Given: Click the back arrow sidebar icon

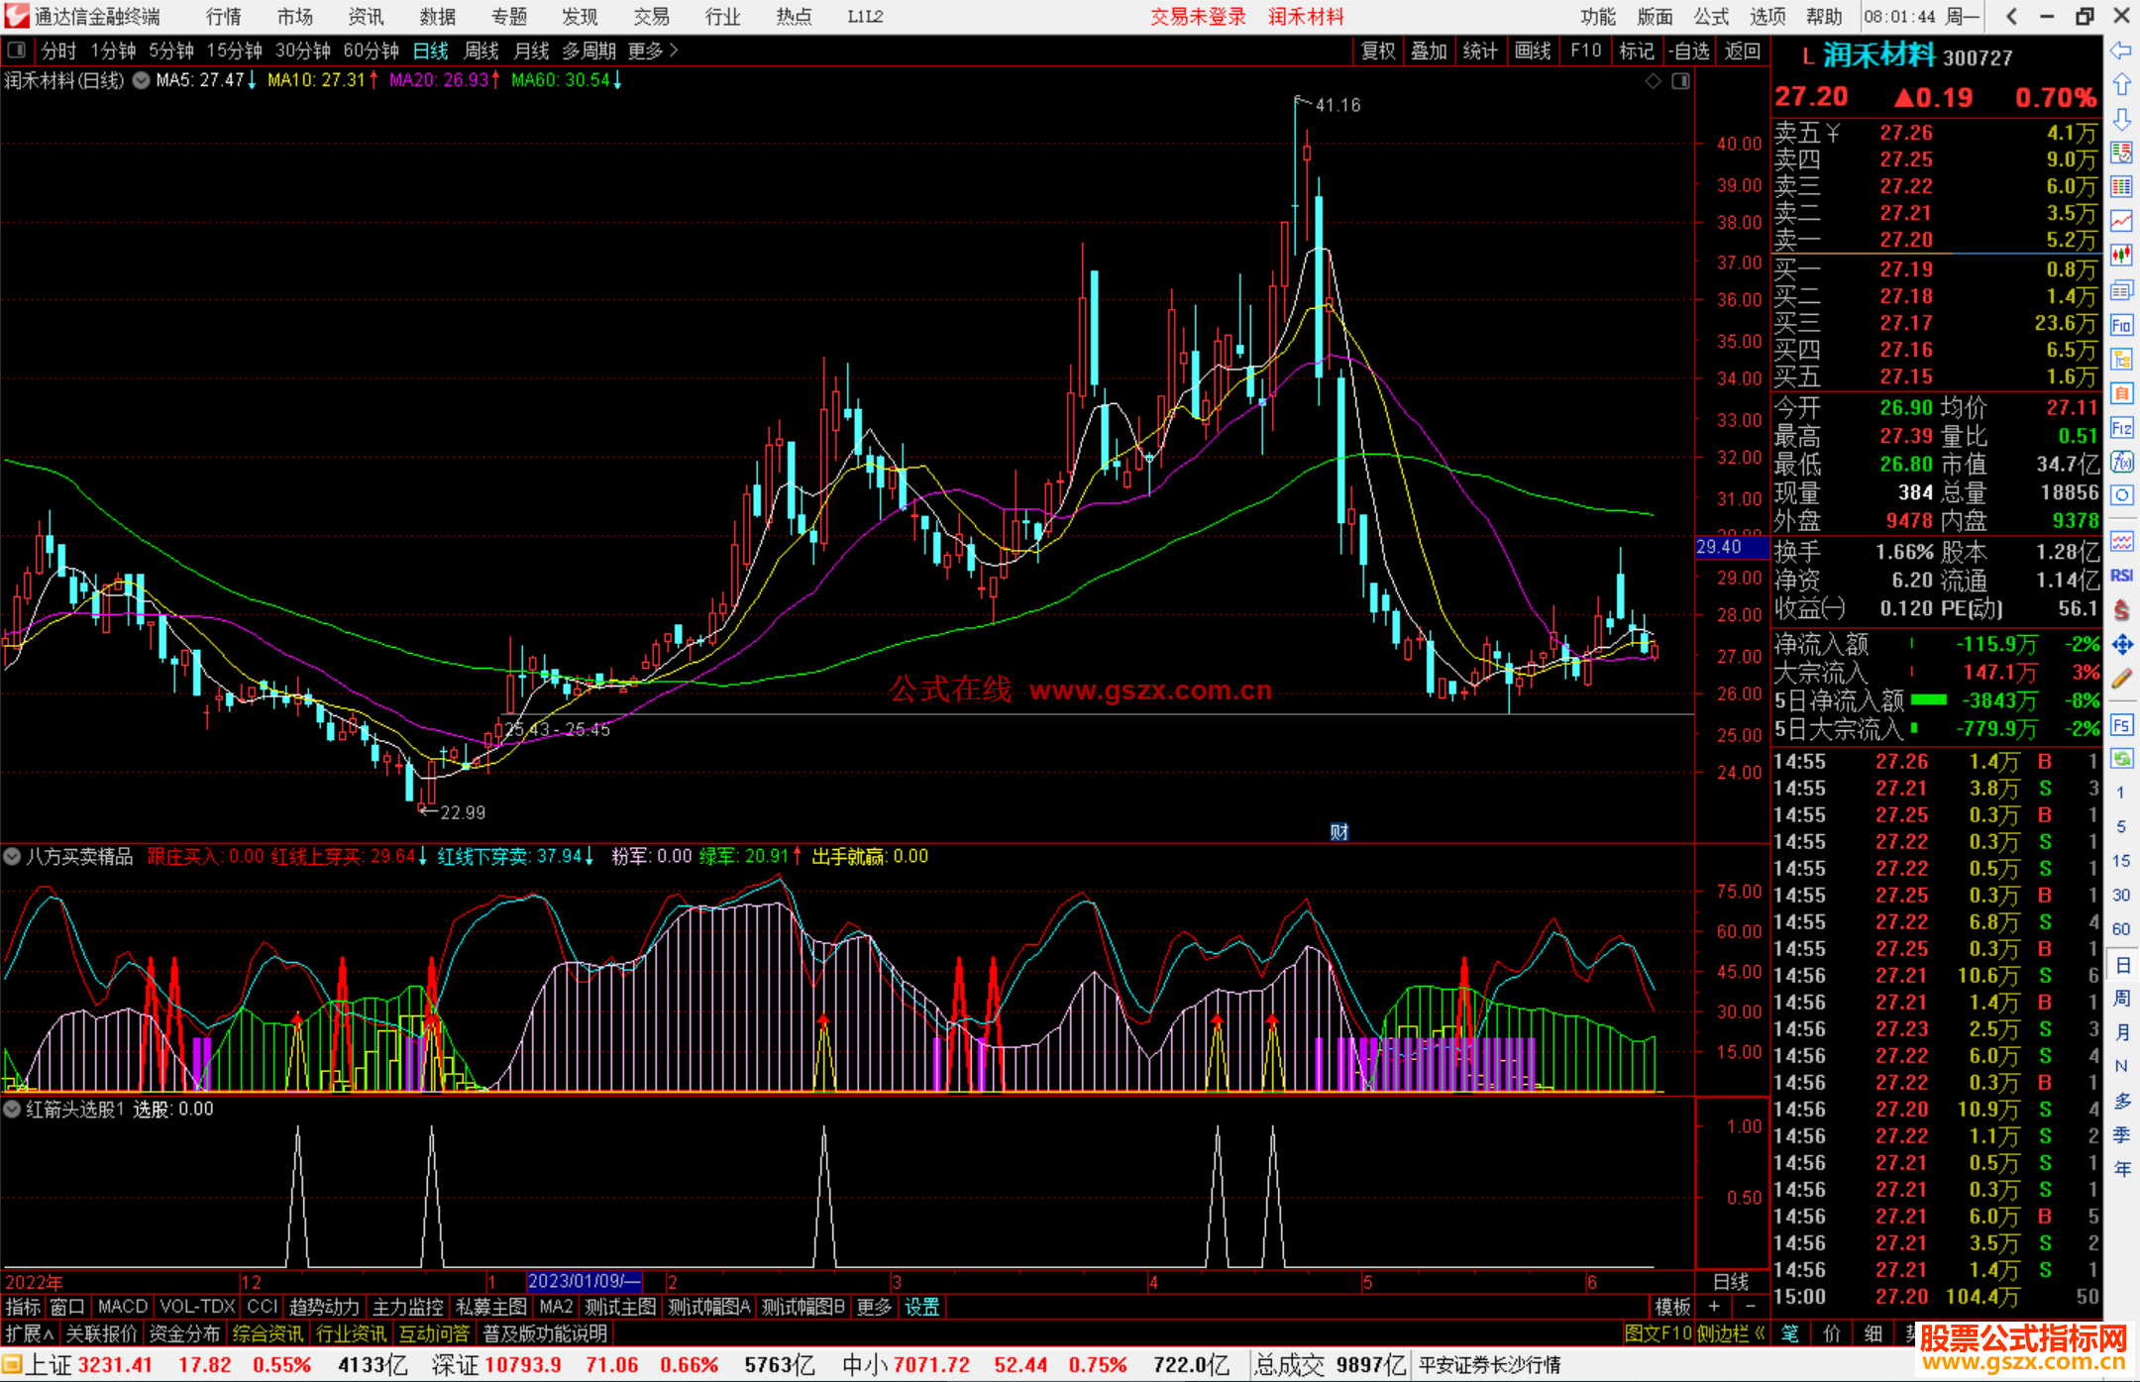Looking at the screenshot, I should (x=2121, y=51).
